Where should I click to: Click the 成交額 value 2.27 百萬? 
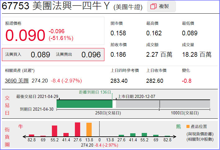click(x=159, y=55)
